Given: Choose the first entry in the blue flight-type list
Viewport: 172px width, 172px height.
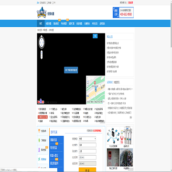Looking at the screenshot, I should coord(54,140).
